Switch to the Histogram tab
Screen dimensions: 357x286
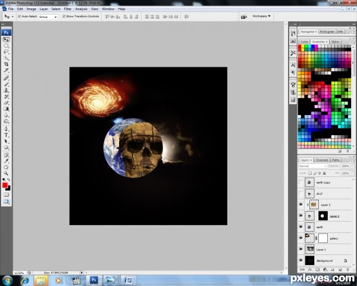(x=327, y=32)
